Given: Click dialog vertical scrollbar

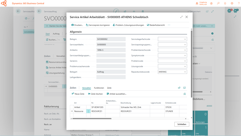Looking at the screenshot, I should [192, 64].
